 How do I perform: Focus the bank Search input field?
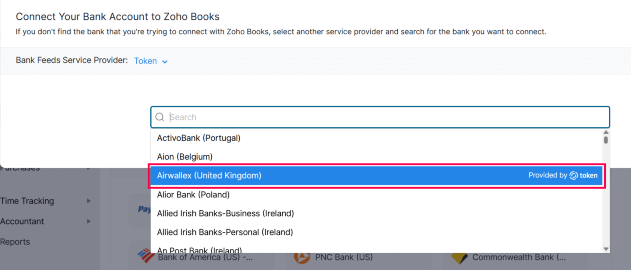384,117
